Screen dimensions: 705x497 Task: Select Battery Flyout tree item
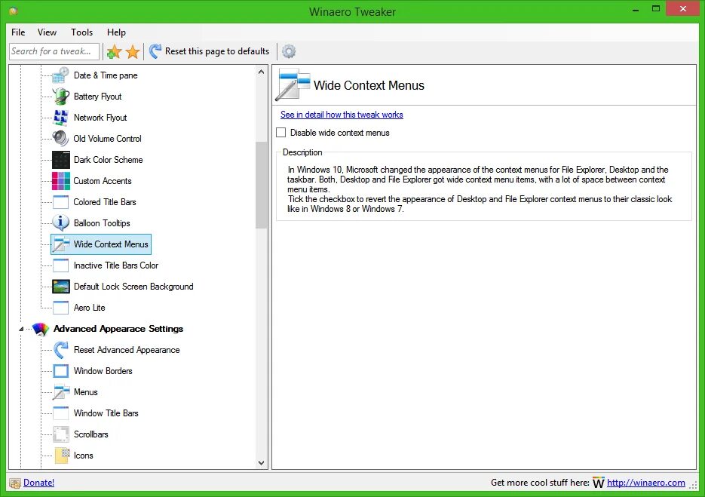click(x=97, y=97)
